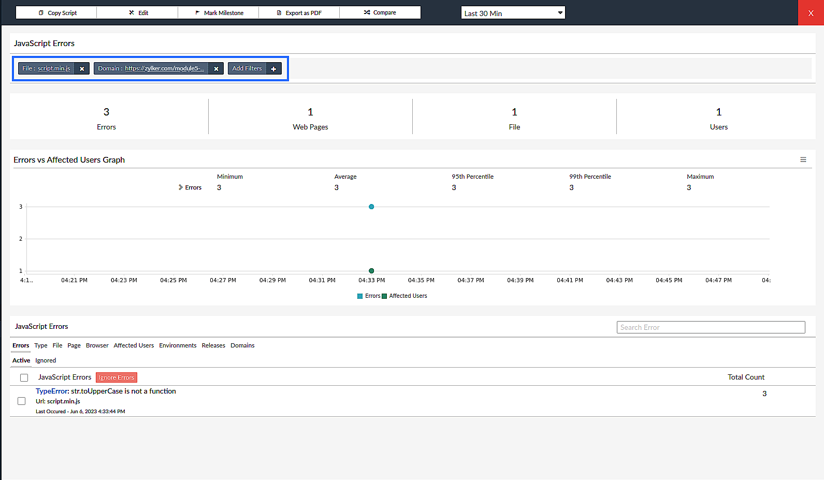Remove the File script.min.js filter
Image resolution: width=824 pixels, height=480 pixels.
coord(82,69)
